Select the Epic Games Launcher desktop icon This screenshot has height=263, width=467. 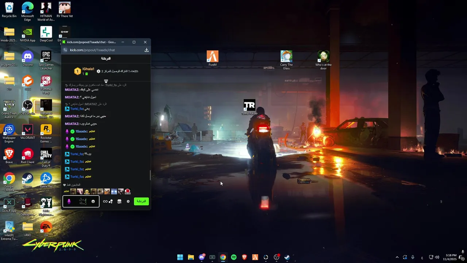click(46, 60)
